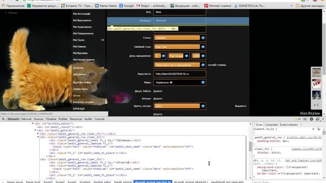Collapse the profile_editor div node

coord(33,124)
